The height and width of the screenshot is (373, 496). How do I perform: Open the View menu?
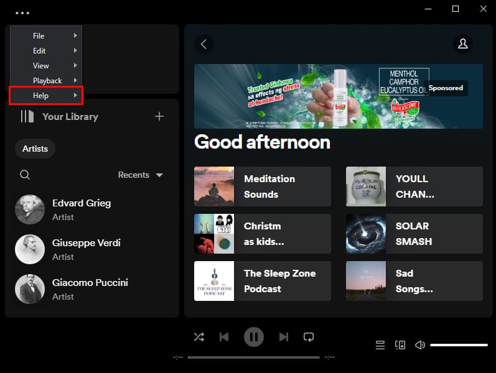coord(46,65)
